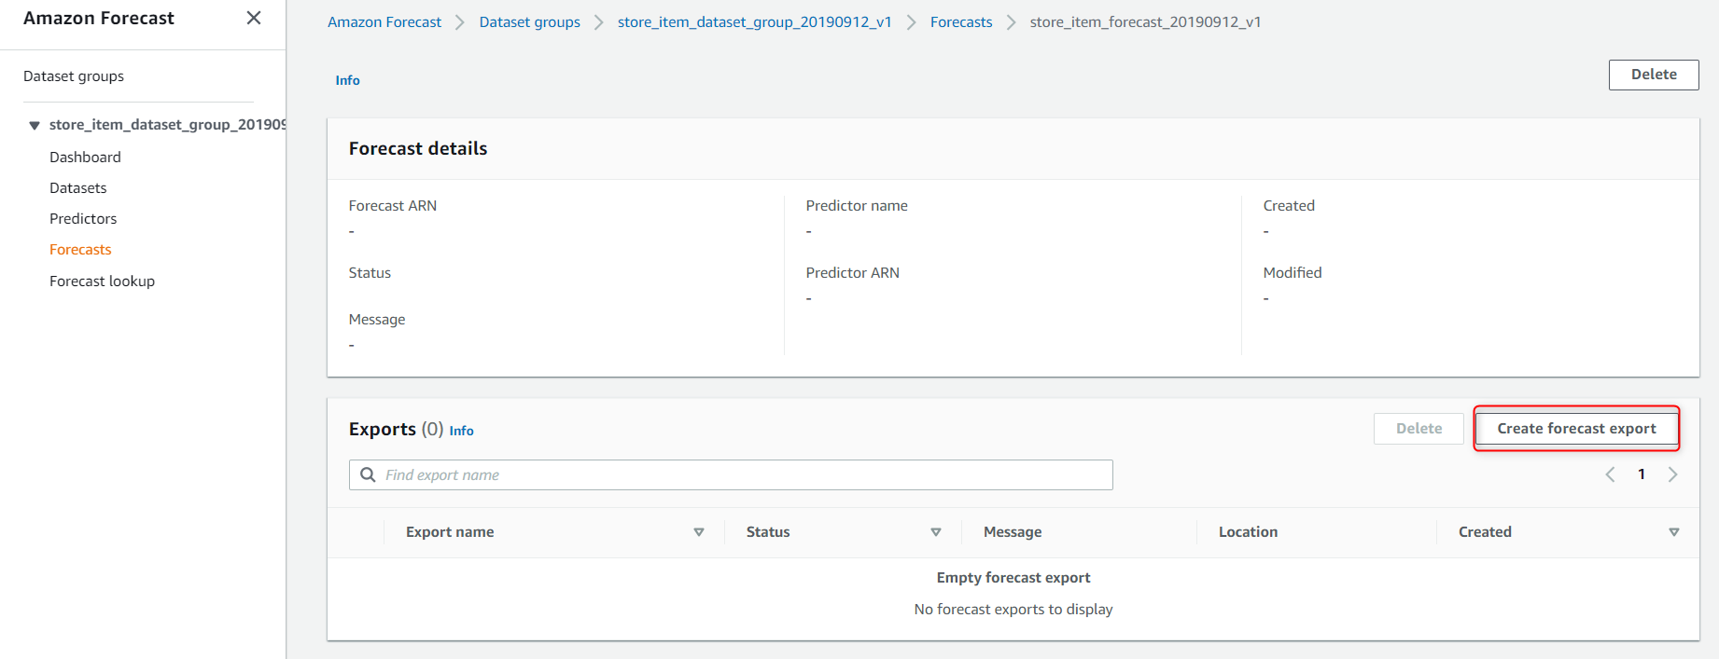Open Dataset groups sidebar heading
This screenshot has width=1719, height=659.
tap(74, 76)
